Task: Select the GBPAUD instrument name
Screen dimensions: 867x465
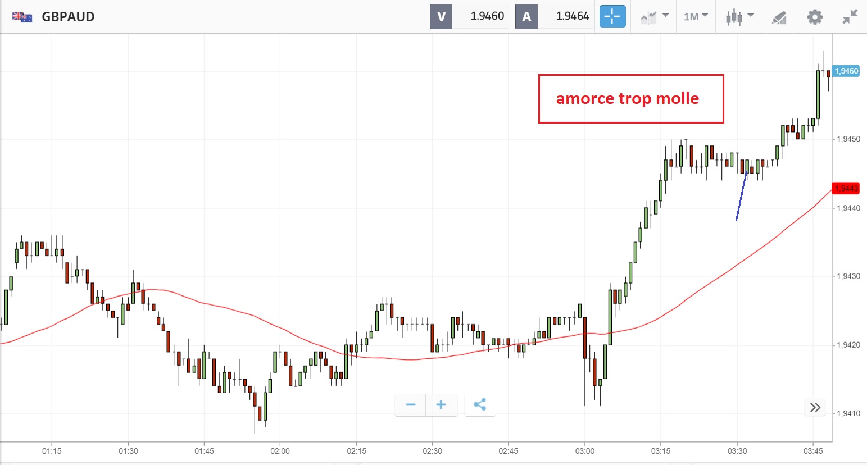Action: pyautogui.click(x=68, y=17)
